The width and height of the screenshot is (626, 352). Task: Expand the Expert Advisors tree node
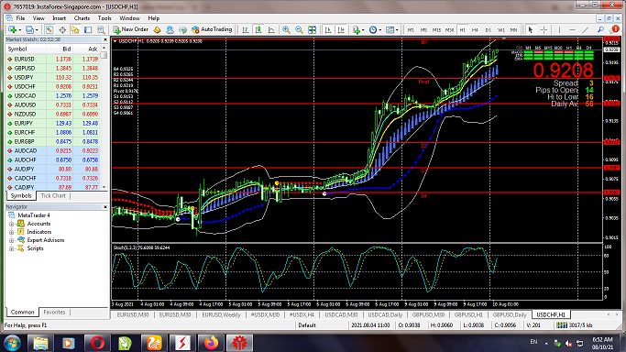tap(12, 240)
